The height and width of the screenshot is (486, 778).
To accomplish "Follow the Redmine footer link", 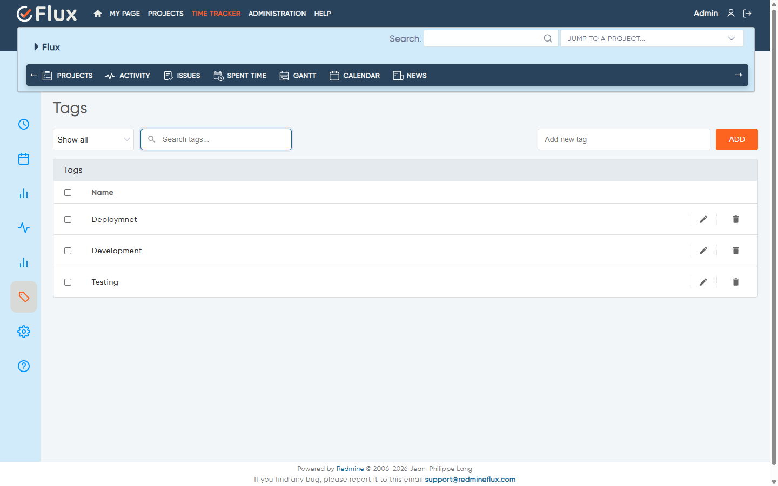I will click(350, 469).
